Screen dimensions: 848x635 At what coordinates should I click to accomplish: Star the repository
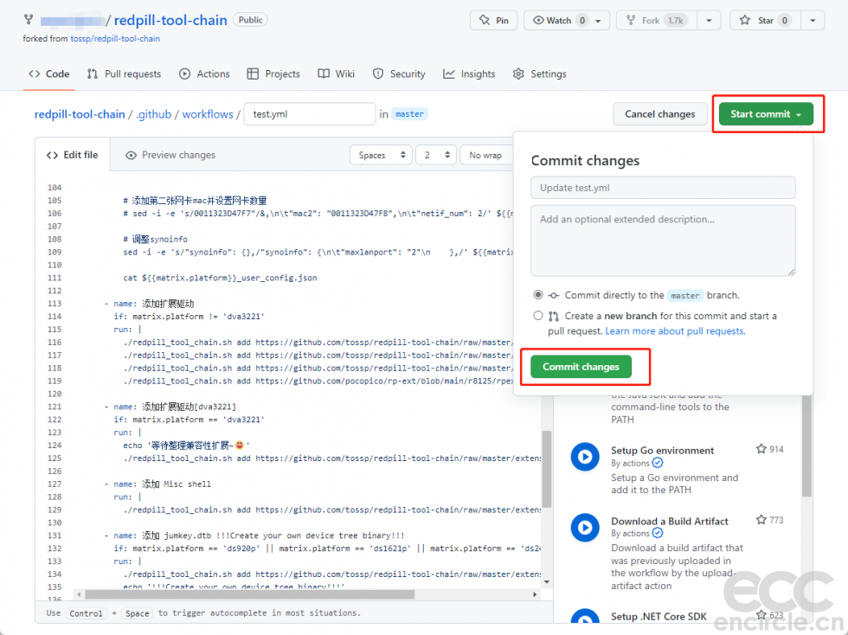[x=765, y=21]
